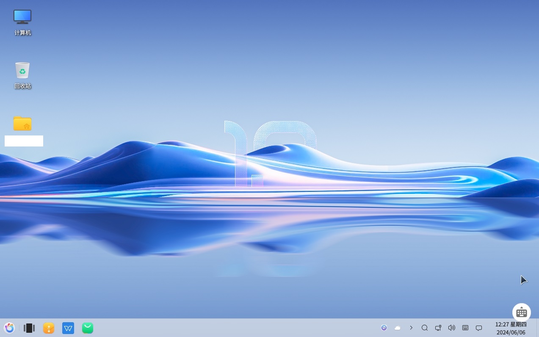Open the clock showing 12:27 星期四

click(511, 328)
